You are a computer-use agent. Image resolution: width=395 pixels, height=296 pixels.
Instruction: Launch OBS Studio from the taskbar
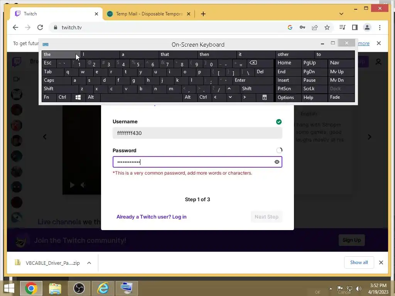tap(79, 288)
